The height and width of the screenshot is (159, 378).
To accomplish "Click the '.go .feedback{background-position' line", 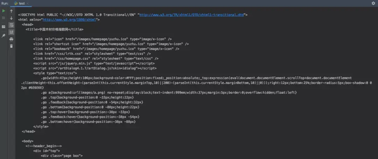I will click(92, 102).
